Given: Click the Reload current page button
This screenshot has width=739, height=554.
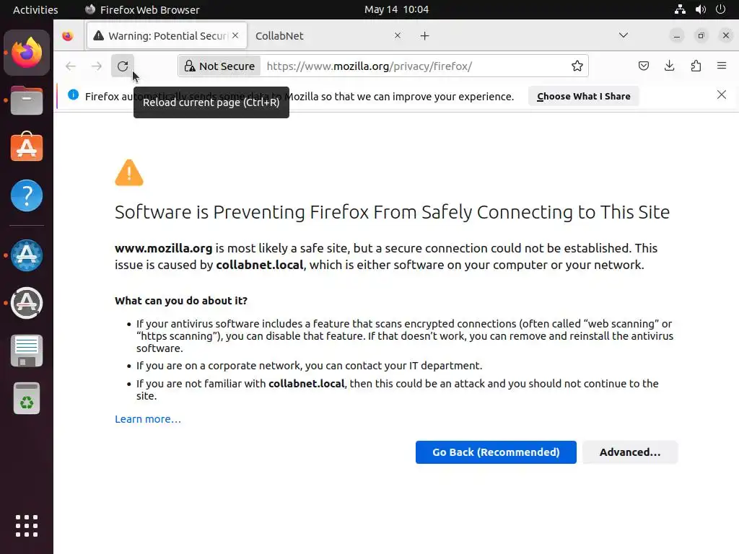Looking at the screenshot, I should coord(123,66).
